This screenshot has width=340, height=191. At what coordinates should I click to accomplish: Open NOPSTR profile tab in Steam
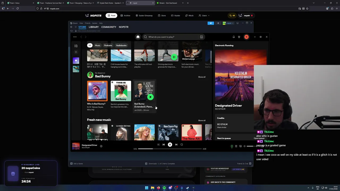(x=124, y=27)
